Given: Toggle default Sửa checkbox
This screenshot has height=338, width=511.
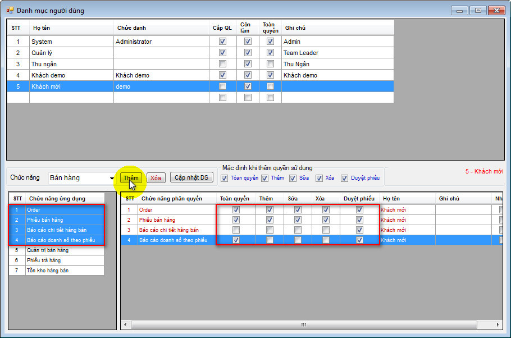Looking at the screenshot, I should tap(293, 178).
